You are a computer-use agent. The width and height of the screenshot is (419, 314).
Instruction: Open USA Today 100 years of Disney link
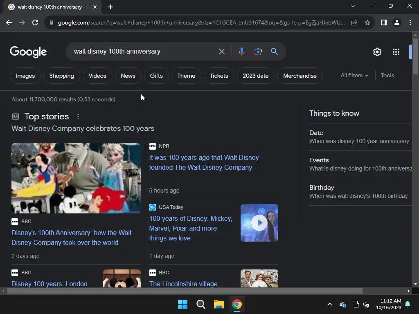coord(191,228)
